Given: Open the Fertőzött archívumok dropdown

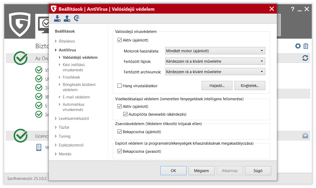Looking at the screenshot, I should point(215,72).
